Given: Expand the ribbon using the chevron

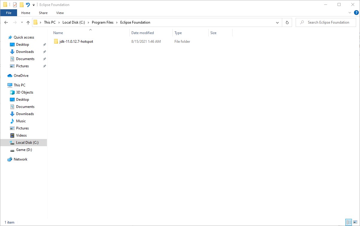Looking at the screenshot, I should [x=350, y=13].
